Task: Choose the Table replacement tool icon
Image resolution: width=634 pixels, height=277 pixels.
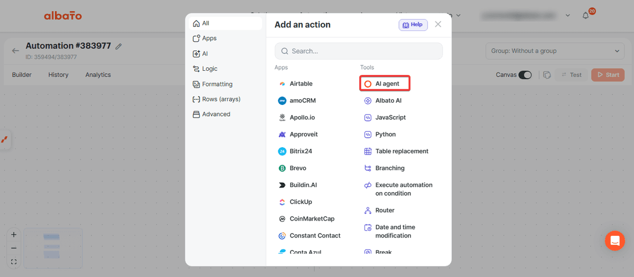Action: click(368, 151)
